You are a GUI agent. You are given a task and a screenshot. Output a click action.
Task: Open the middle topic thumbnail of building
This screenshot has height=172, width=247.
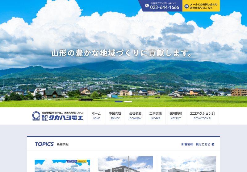(125, 164)
